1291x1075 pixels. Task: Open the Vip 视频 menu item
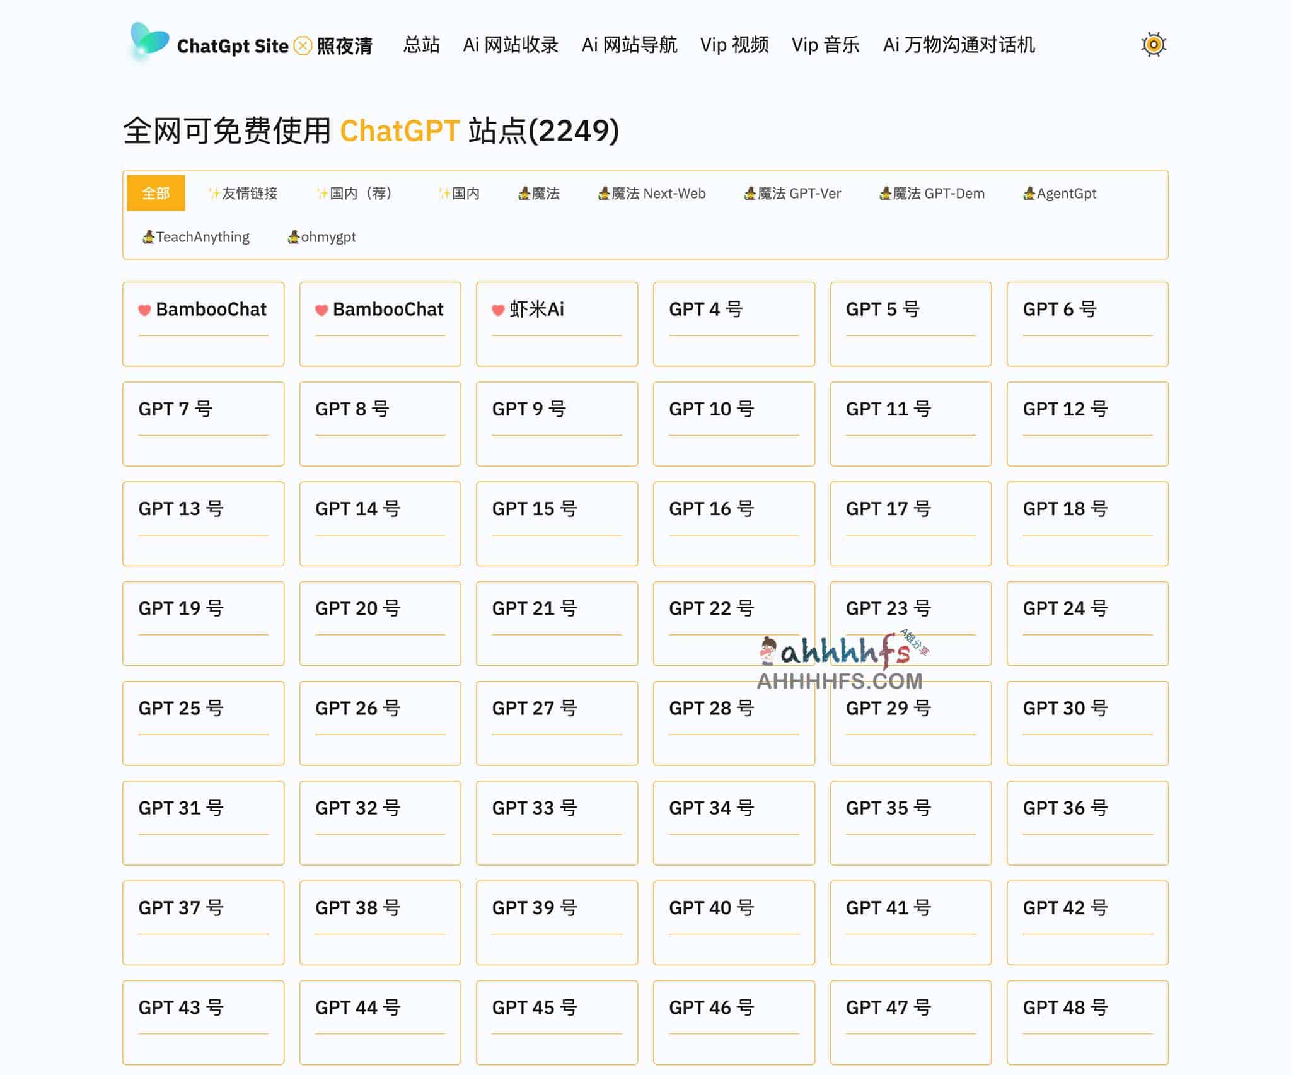734,45
